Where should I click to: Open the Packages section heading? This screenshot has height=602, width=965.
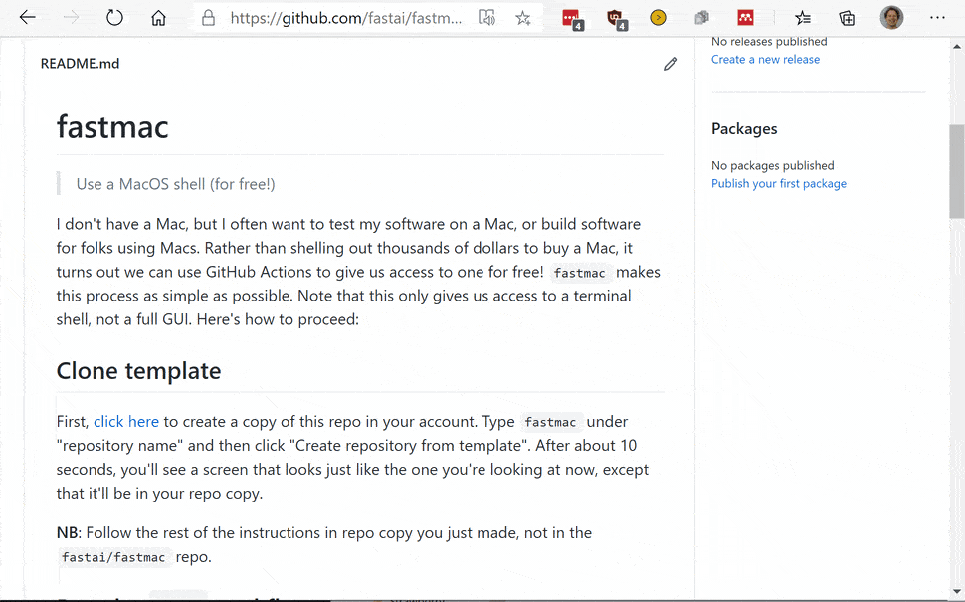[744, 129]
